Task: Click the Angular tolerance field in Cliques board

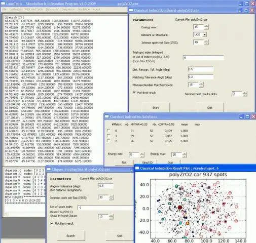Action: (x=105, y=186)
